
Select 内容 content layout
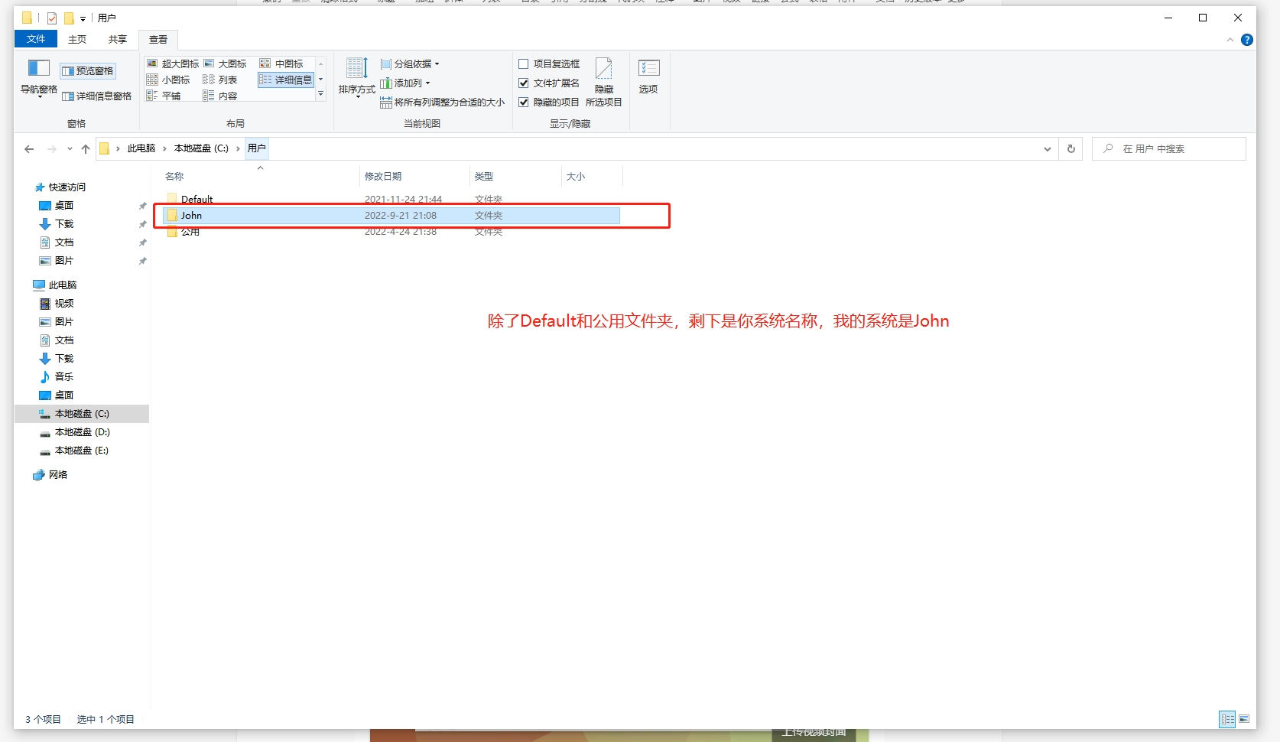[x=220, y=96]
